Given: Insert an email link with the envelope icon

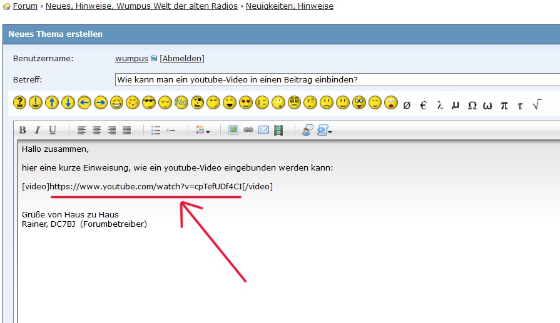Looking at the screenshot, I should point(263,130).
